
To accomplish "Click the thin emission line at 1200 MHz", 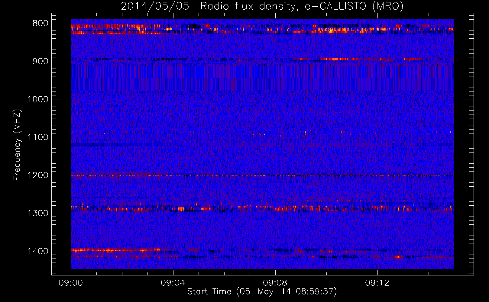I will (x=262, y=175).
